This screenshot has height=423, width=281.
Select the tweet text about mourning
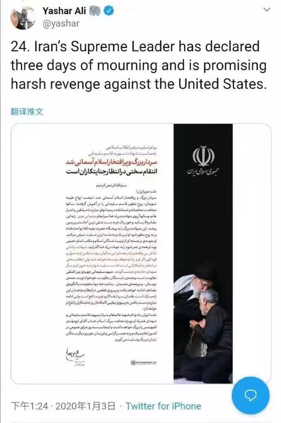[x=138, y=65]
